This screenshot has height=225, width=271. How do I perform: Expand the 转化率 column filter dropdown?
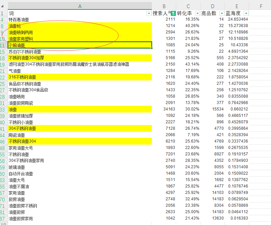[x=197, y=13]
